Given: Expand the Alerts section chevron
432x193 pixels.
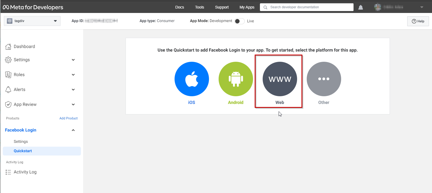Looking at the screenshot, I should tap(73, 90).
